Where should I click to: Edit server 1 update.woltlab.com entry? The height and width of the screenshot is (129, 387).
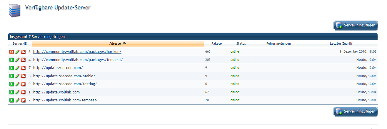17,92
